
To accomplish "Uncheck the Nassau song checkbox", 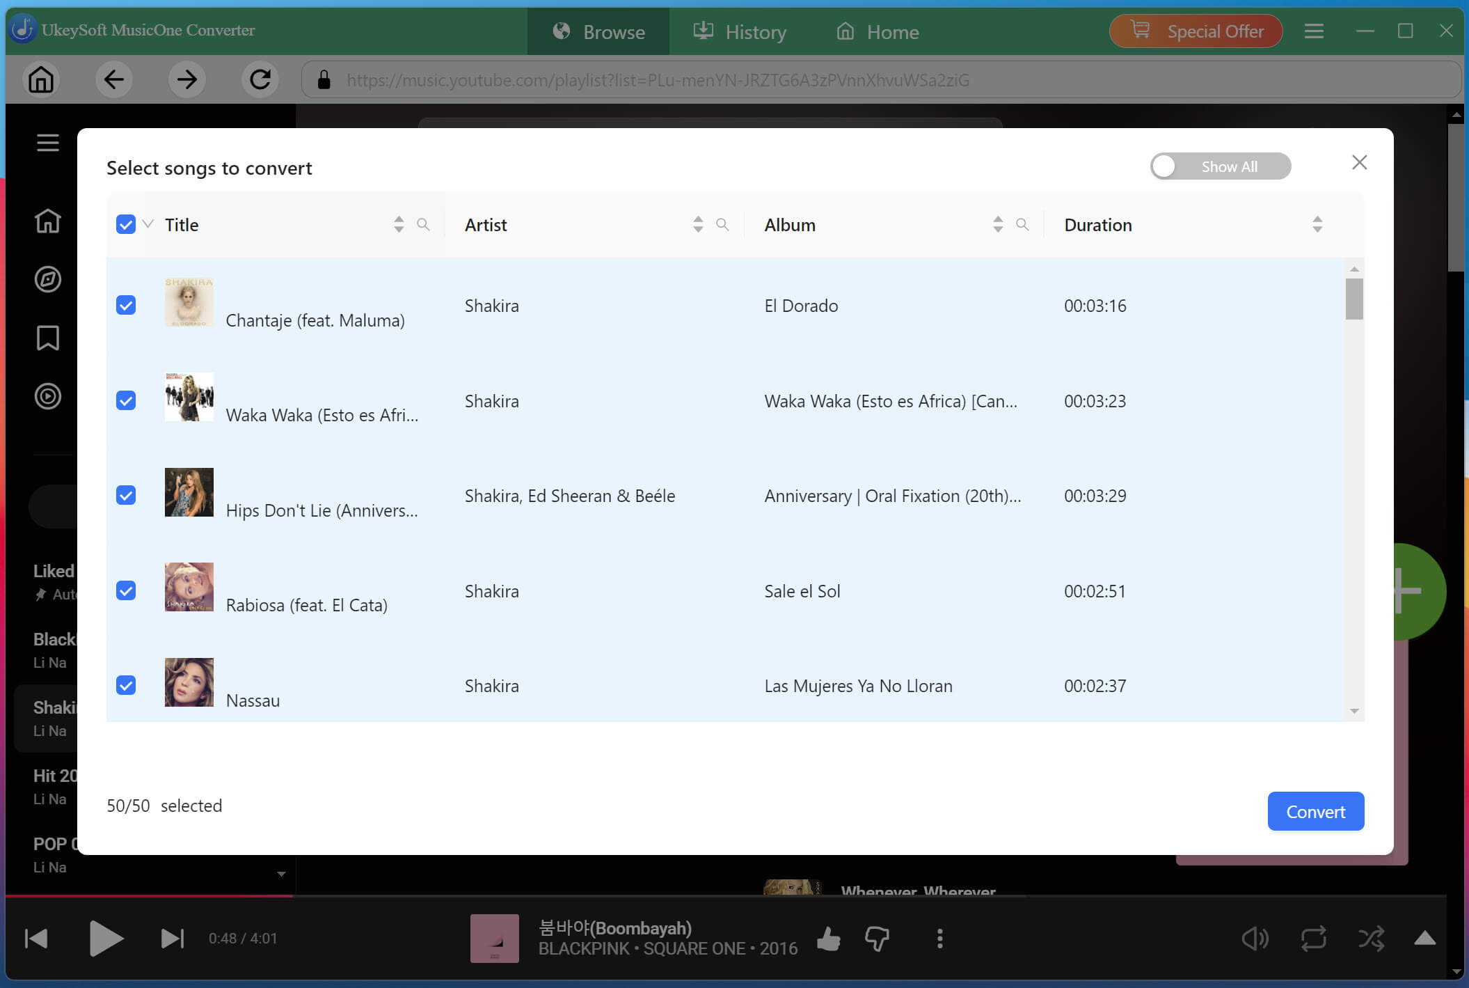I will [126, 685].
